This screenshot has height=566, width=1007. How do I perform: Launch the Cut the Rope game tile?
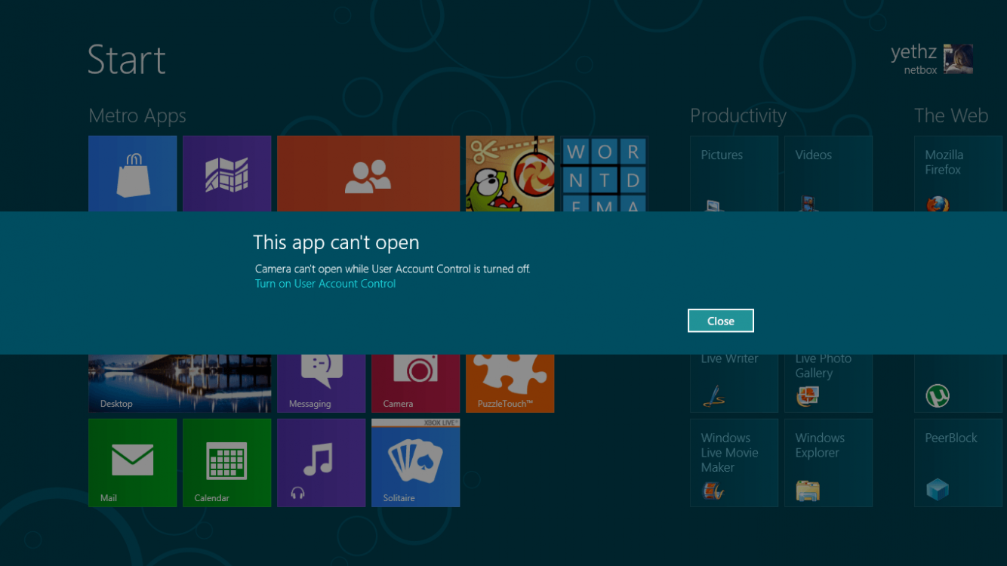(510, 174)
